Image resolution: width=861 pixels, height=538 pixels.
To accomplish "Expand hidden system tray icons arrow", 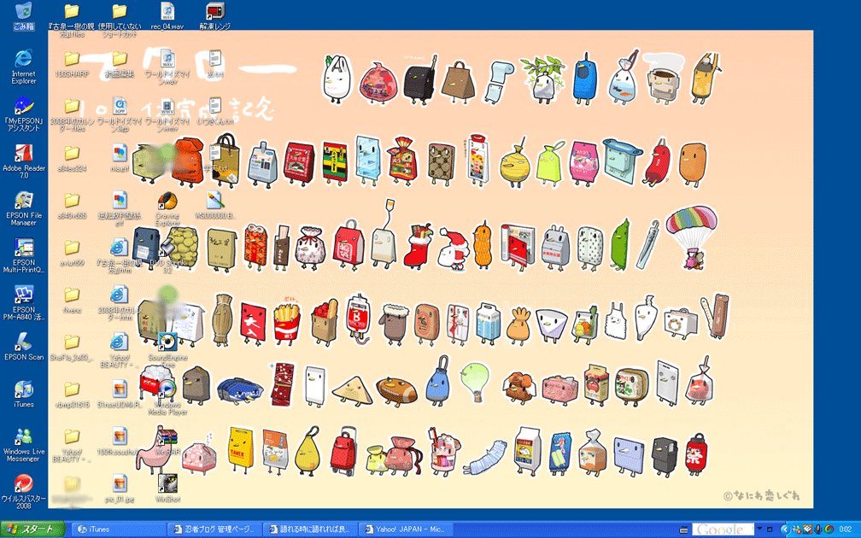I will pos(785,529).
